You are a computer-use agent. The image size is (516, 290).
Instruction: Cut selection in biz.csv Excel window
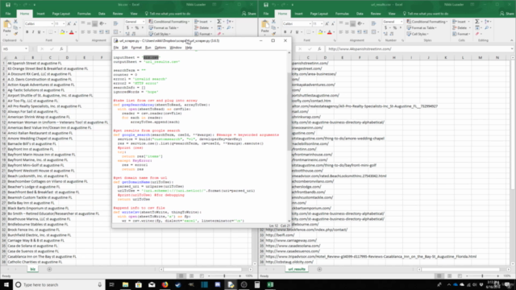click(x=15, y=22)
